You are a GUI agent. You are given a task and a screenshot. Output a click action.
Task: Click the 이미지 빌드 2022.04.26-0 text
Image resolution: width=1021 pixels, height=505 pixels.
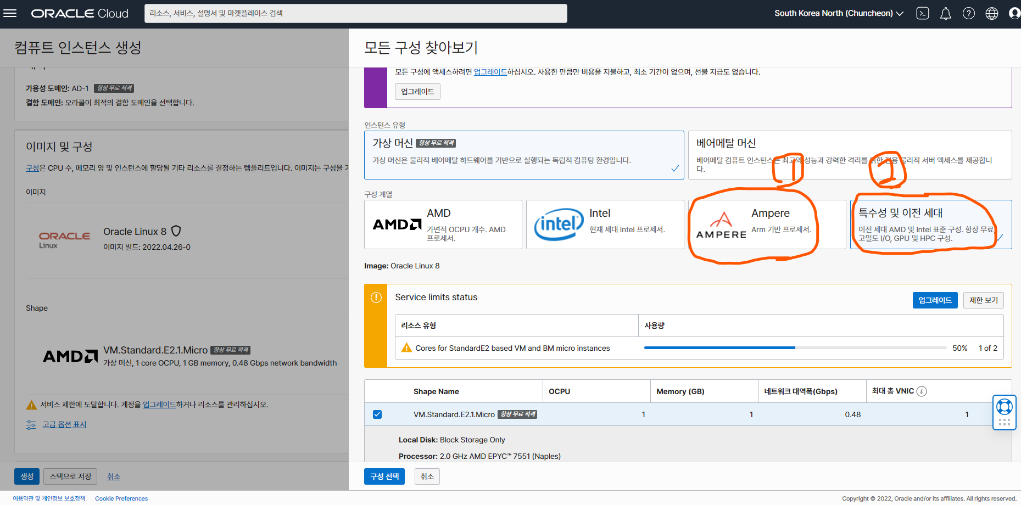point(147,247)
